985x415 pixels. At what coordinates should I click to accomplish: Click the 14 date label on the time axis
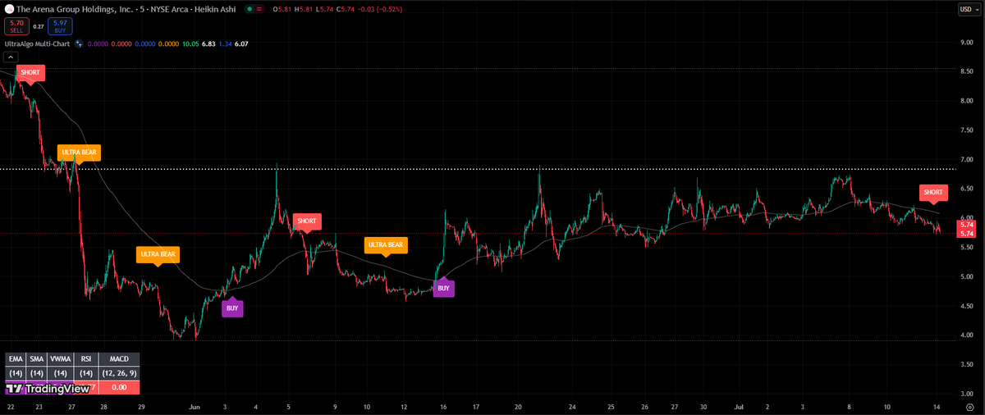936,406
